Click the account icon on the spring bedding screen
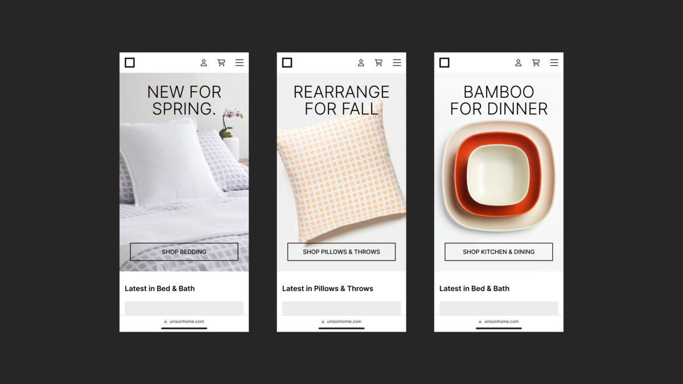 tap(204, 63)
